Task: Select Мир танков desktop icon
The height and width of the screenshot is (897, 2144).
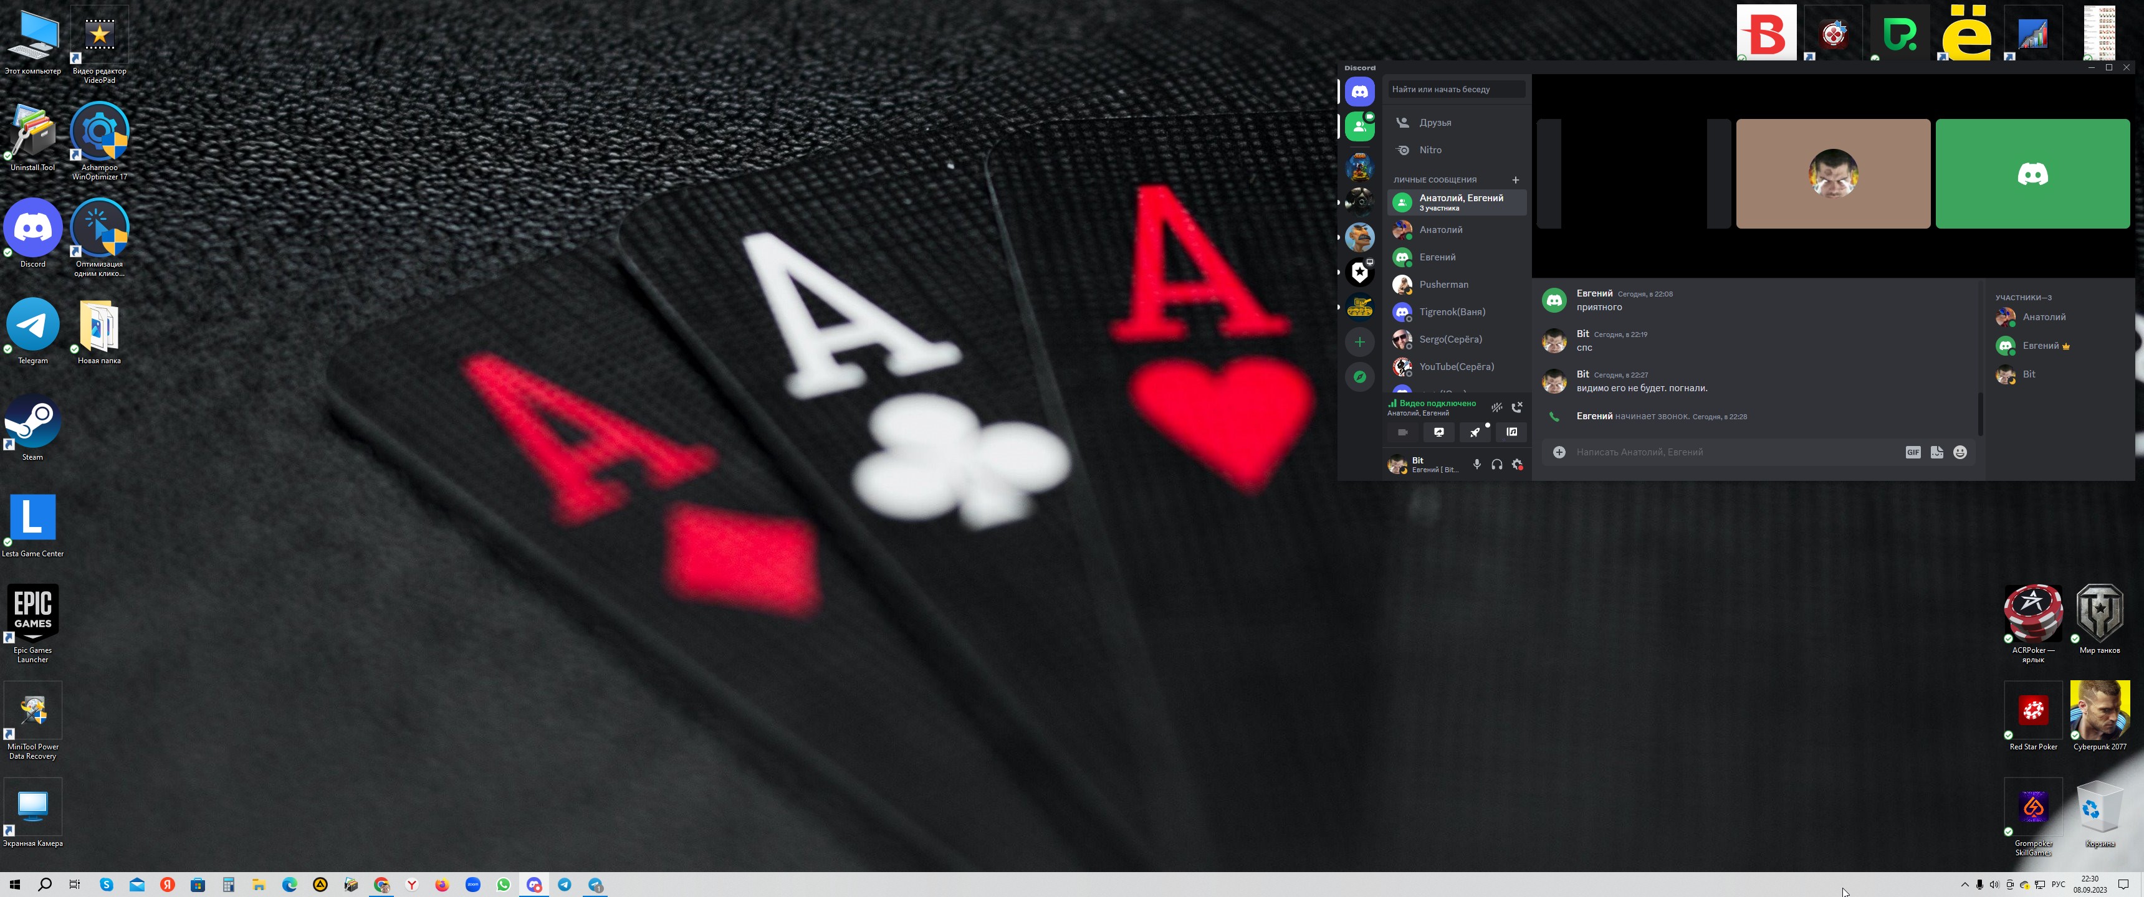Action: click(2099, 619)
